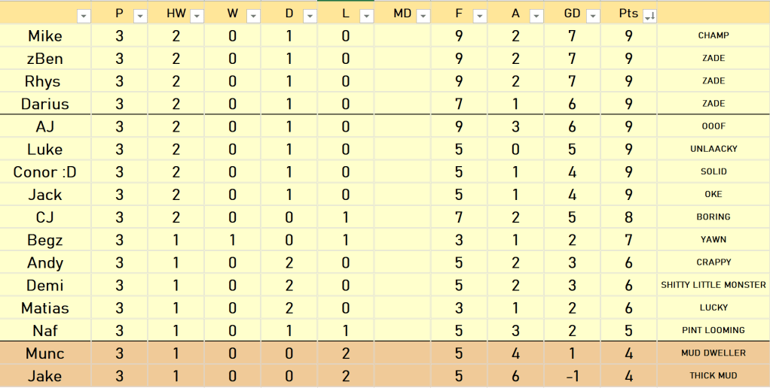Expand the HW column filter
Image resolution: width=770 pixels, height=388 pixels.
point(197,16)
